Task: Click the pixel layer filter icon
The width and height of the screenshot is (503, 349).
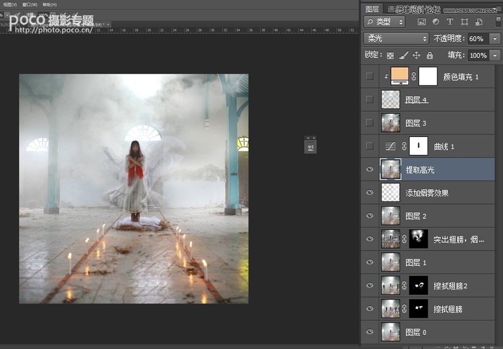Action: tap(421, 22)
